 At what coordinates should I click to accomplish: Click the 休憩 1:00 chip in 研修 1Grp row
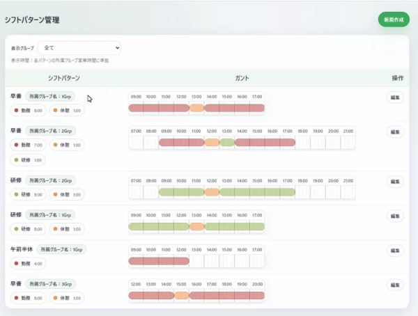67,229
